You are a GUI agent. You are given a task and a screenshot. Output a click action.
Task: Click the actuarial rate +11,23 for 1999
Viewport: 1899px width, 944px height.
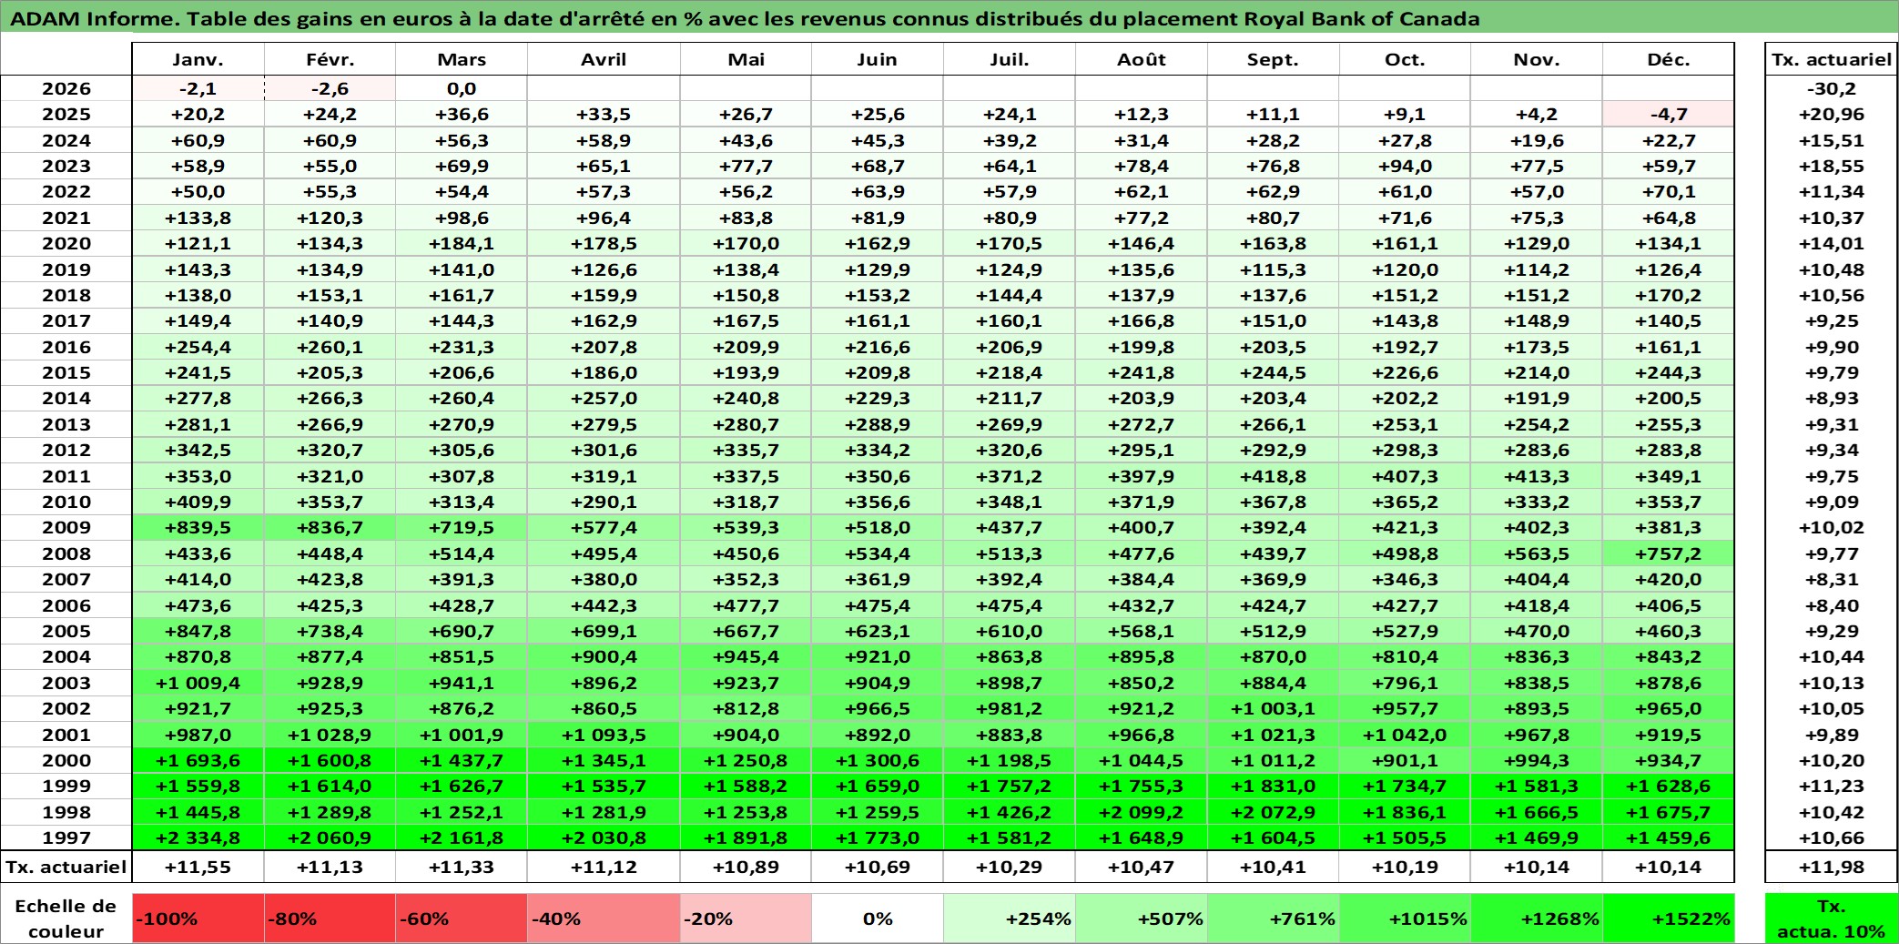point(1832,787)
